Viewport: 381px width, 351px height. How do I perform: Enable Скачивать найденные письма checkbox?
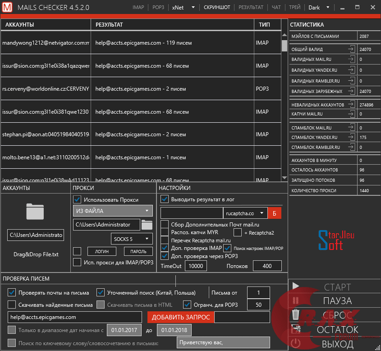(12, 305)
